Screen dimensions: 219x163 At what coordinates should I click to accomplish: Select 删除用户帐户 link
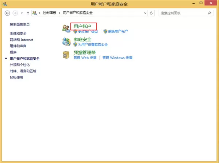[x=118, y=31]
